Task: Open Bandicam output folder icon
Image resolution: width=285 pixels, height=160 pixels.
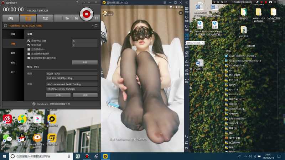Action: [67, 18]
